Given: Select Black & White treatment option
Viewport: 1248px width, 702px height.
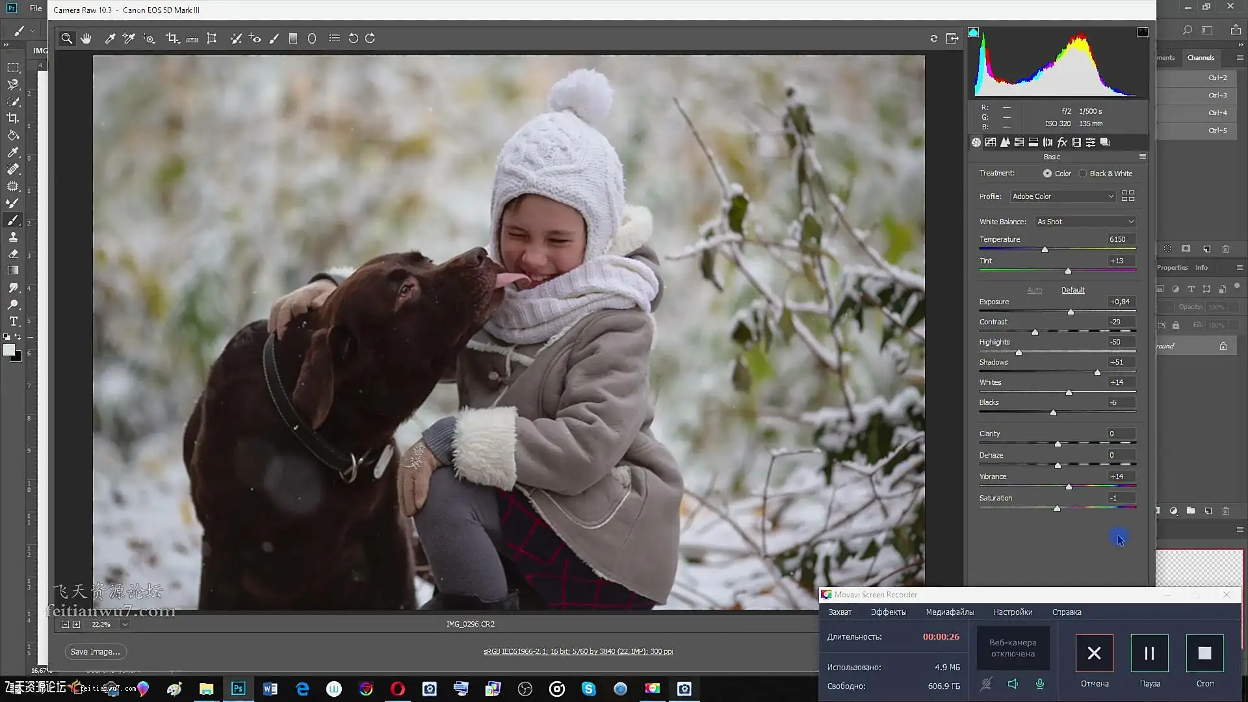Looking at the screenshot, I should click(x=1083, y=174).
